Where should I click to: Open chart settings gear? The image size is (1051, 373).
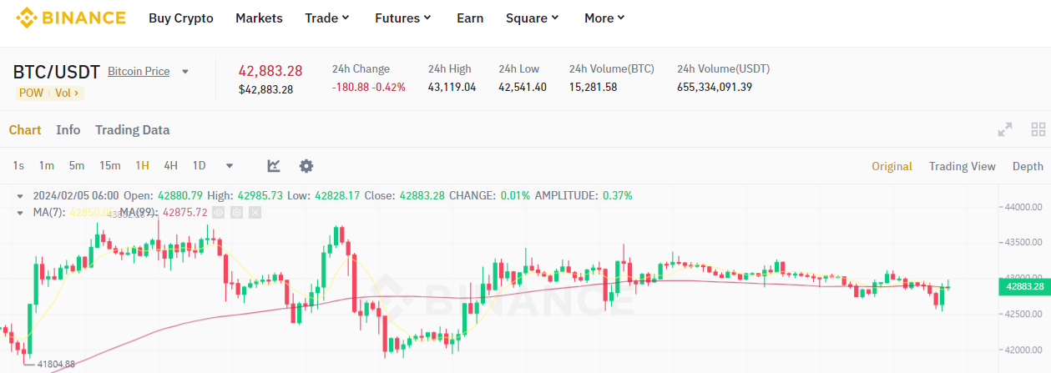coord(306,166)
